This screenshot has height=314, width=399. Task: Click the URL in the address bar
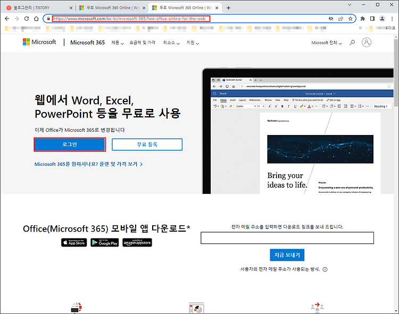[x=129, y=19]
